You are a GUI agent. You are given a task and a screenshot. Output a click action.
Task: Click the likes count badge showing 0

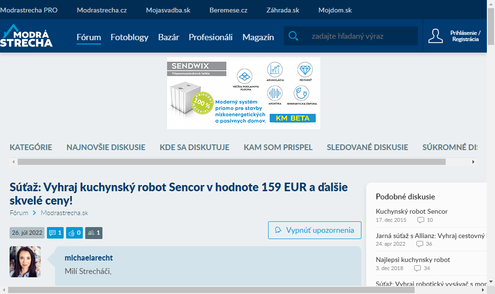tap(75, 233)
